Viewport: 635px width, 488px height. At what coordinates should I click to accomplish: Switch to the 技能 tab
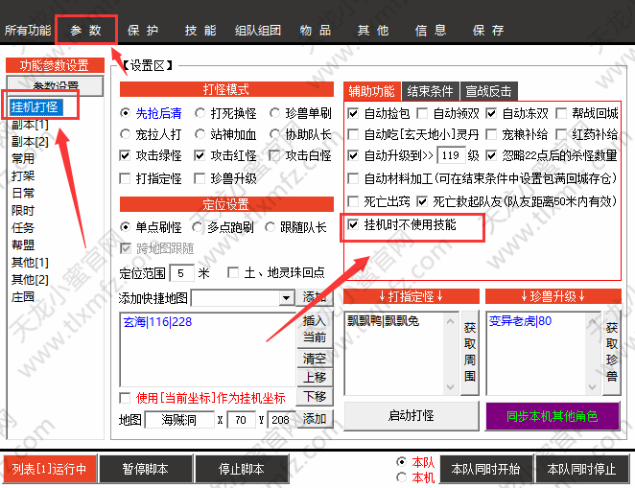[x=200, y=30]
